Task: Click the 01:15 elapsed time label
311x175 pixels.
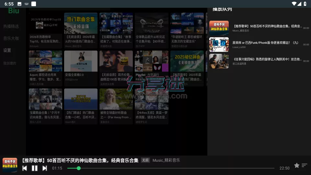Action: click(x=57, y=168)
